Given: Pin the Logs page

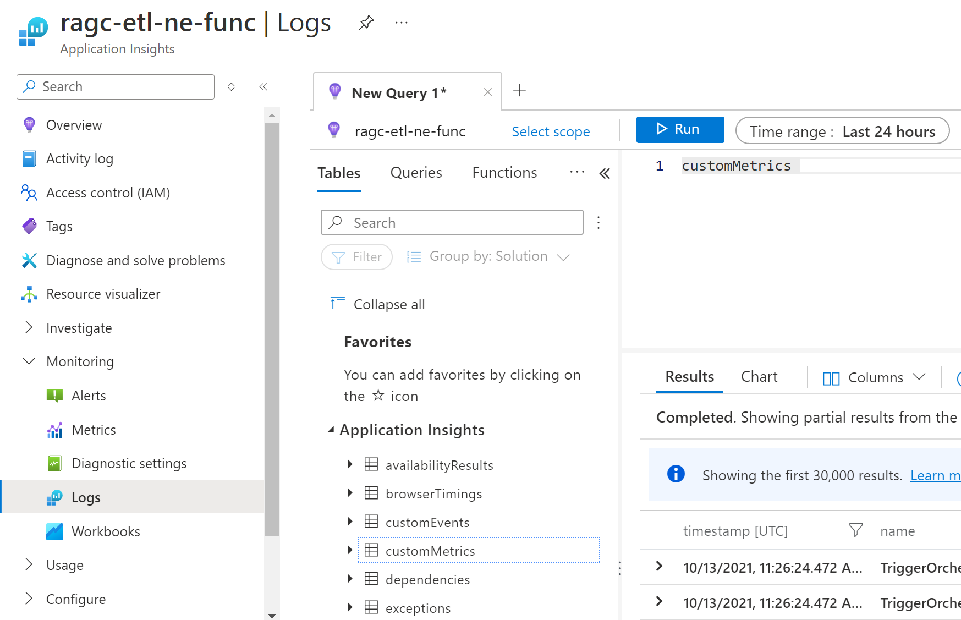Looking at the screenshot, I should (x=365, y=22).
